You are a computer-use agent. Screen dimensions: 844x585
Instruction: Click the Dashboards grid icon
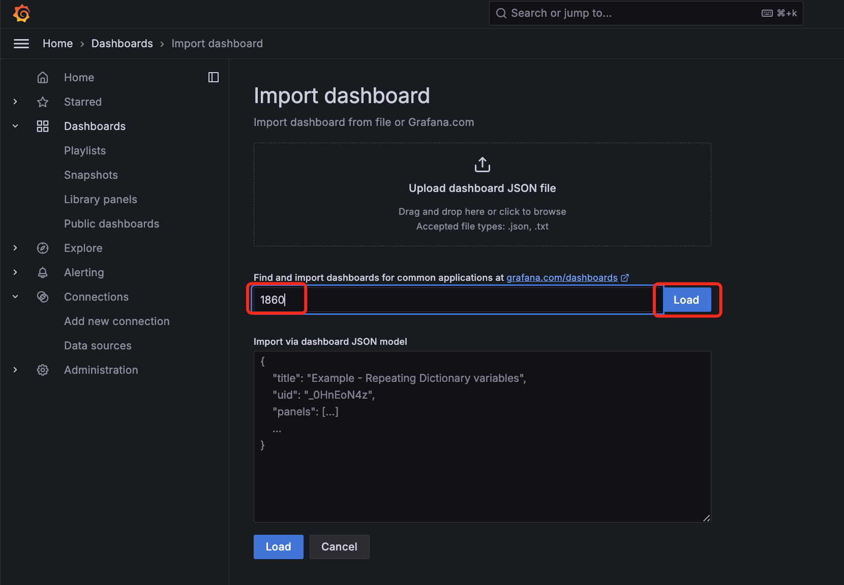click(x=43, y=126)
